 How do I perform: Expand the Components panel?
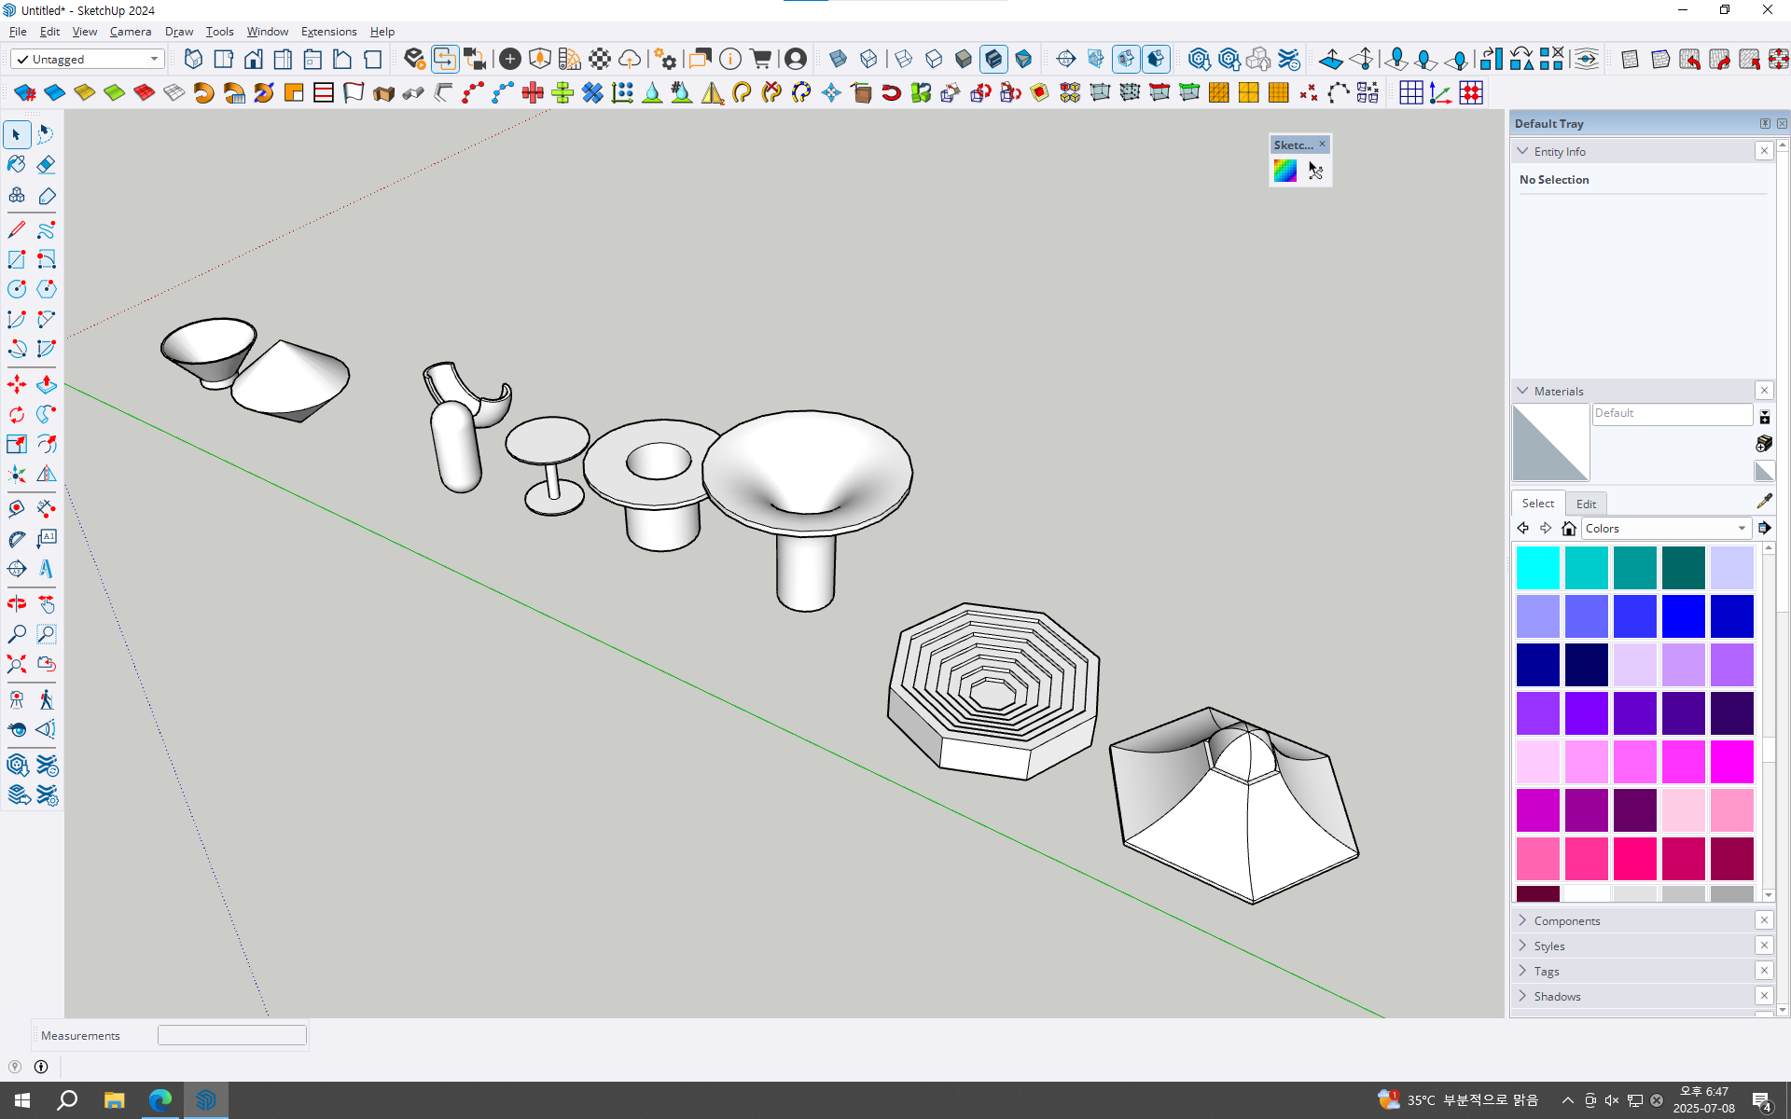[x=1566, y=920]
